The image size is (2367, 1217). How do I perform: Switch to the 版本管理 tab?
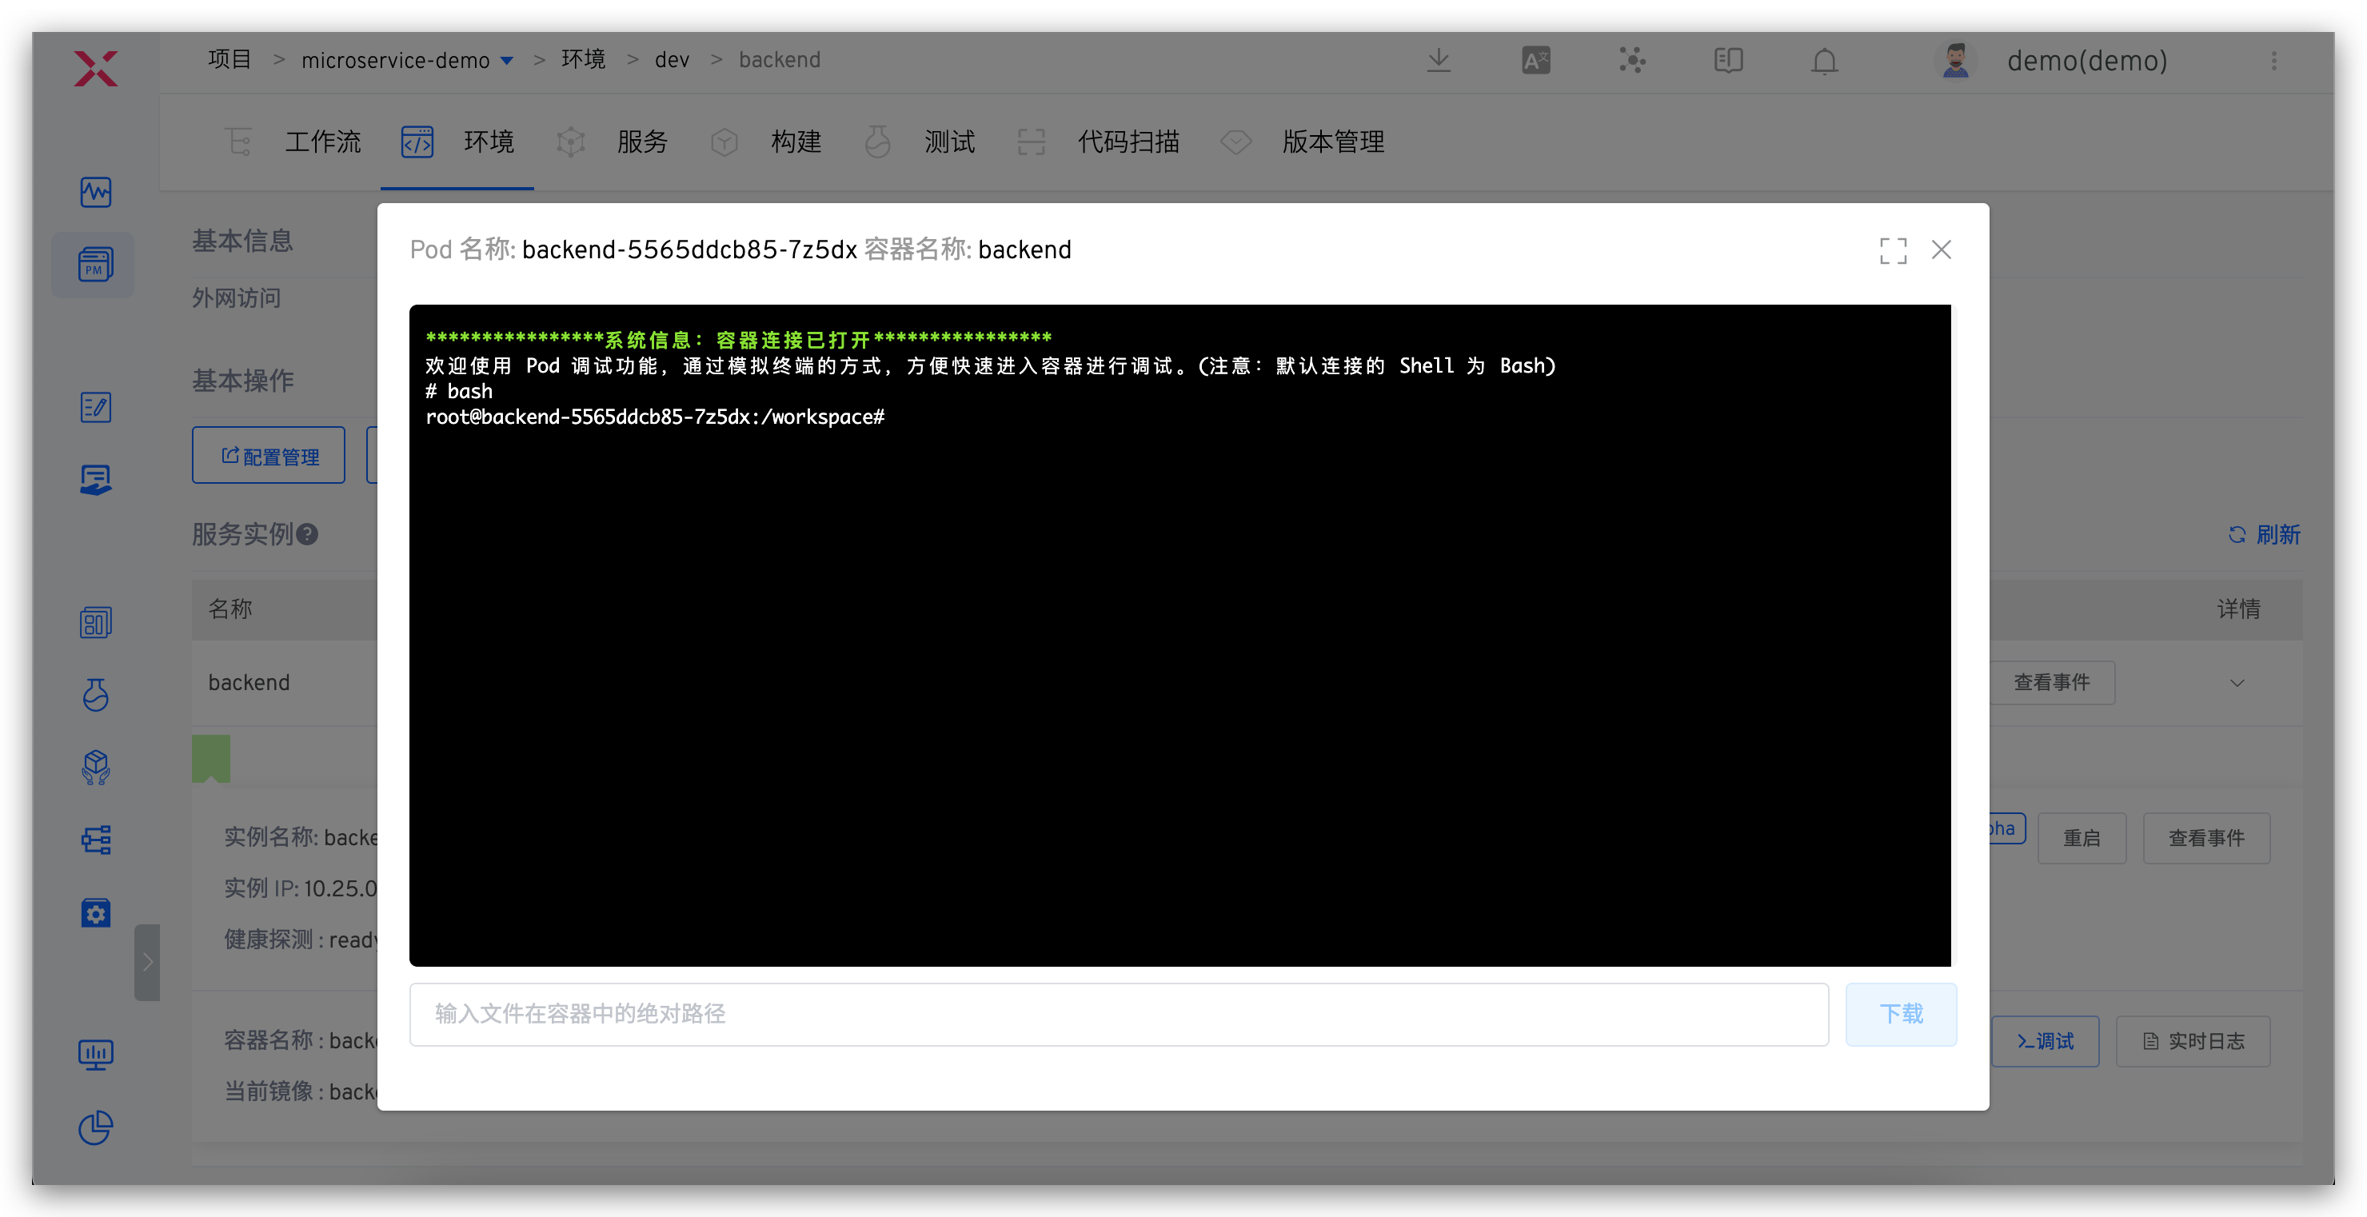1333,142
